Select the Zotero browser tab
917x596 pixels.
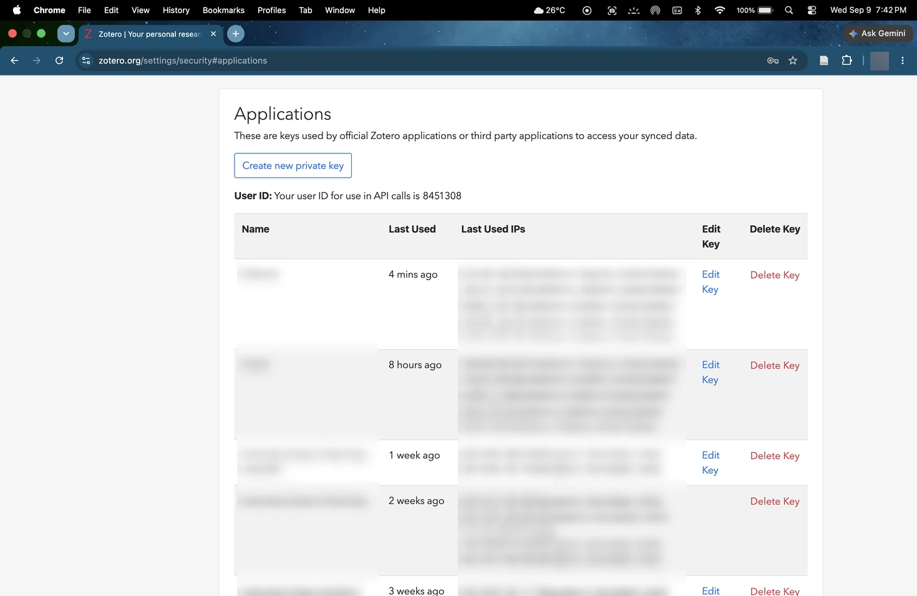tap(148, 34)
